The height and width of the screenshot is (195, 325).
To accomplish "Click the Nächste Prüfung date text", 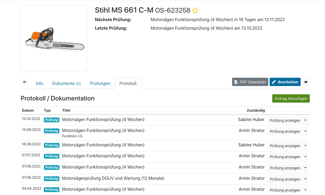I will coord(218,19).
